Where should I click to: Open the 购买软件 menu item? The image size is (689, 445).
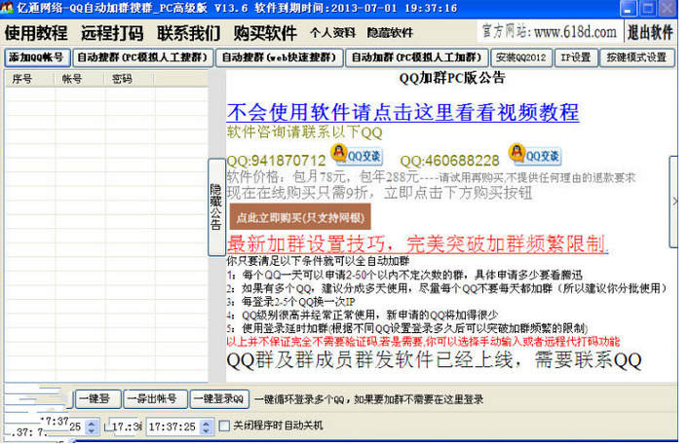coord(265,33)
